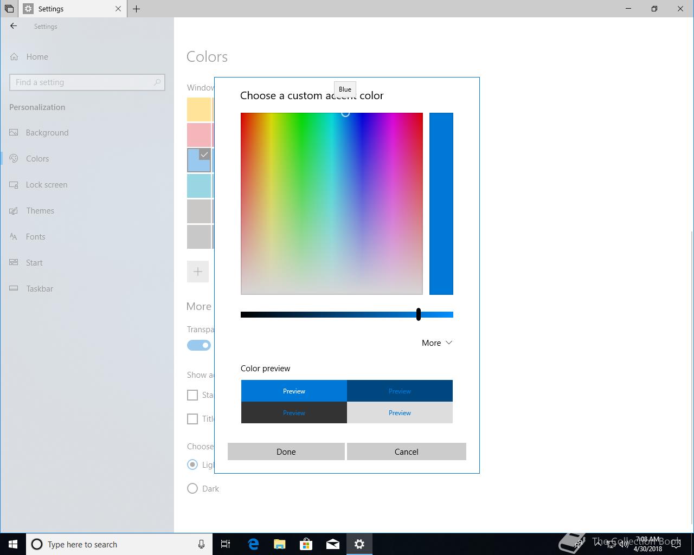
Task: Select the teal Windows color swatch
Action: coord(199,186)
